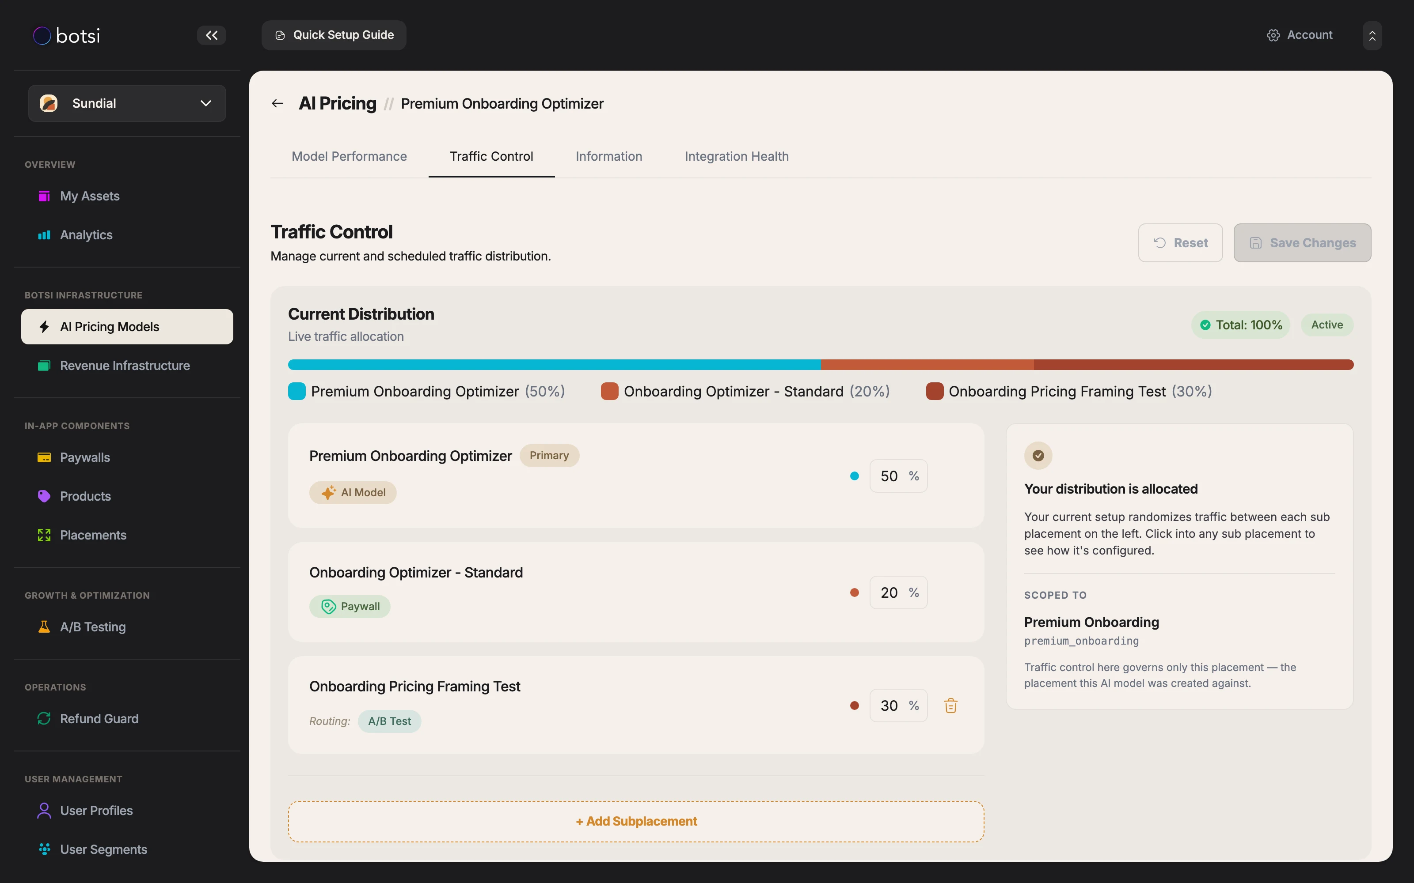Click the User Profiles person icon
The width and height of the screenshot is (1414, 883).
tap(44, 811)
